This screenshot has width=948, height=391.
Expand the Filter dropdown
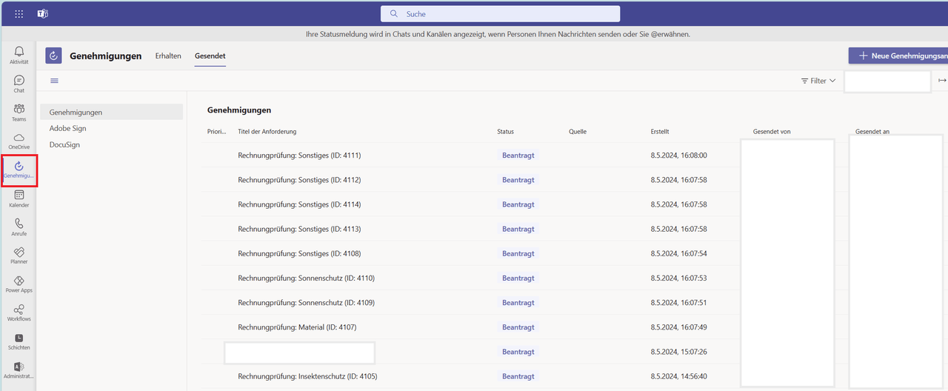coord(818,81)
